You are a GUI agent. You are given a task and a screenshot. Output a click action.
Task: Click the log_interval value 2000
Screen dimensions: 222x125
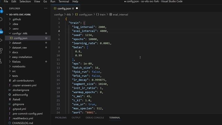click(102, 27)
